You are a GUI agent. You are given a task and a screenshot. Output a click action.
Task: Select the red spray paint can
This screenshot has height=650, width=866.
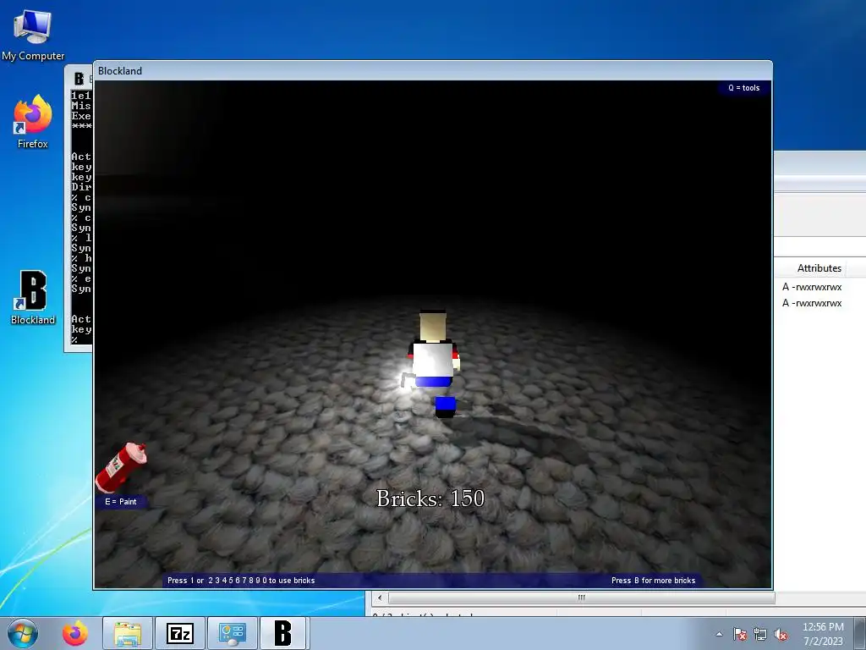121,467
